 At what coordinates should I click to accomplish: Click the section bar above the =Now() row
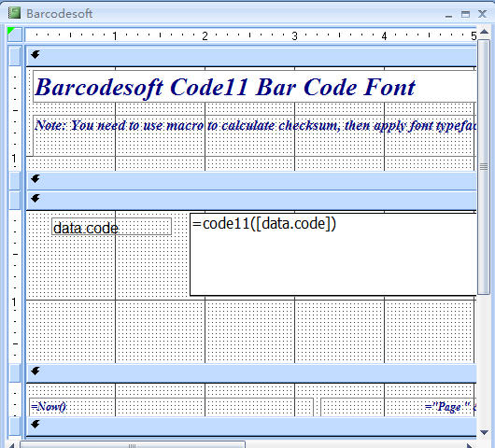(251, 373)
